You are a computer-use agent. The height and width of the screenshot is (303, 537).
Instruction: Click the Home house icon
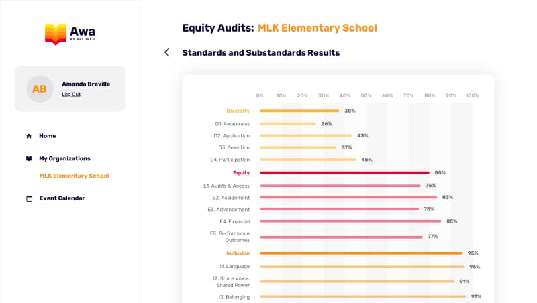29,136
